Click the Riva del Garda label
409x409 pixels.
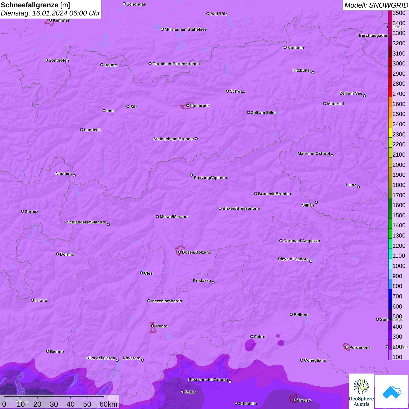tap(101, 358)
